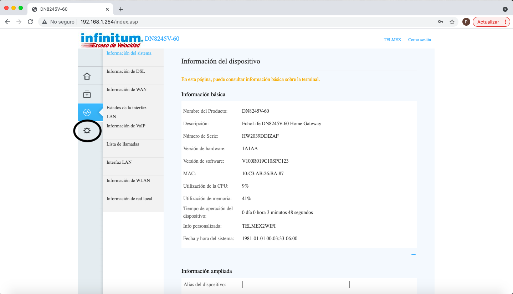
Task: Click the maintenance medkit sidebar icon
Action: coord(87,94)
